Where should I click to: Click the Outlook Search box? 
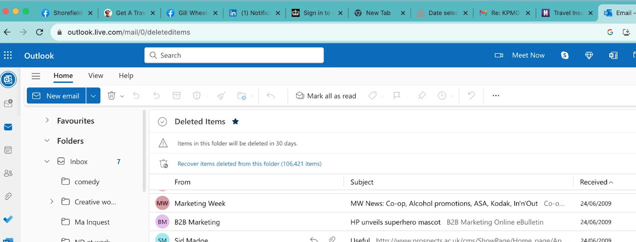234,55
